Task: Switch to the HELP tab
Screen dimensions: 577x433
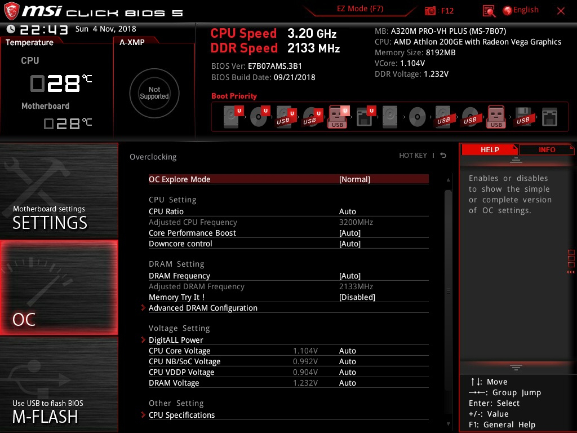Action: coord(490,149)
